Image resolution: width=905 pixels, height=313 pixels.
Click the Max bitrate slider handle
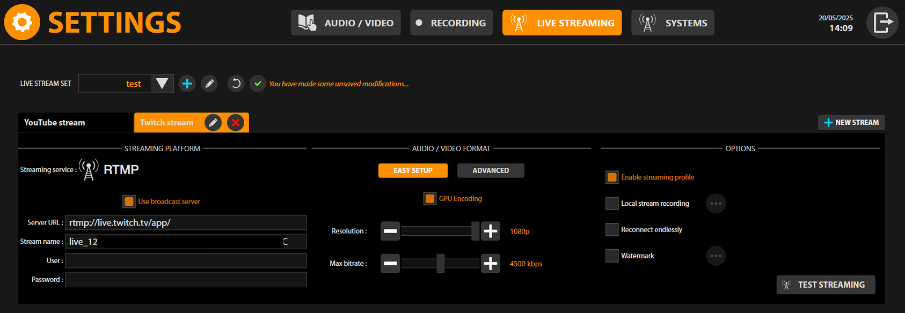(x=440, y=263)
